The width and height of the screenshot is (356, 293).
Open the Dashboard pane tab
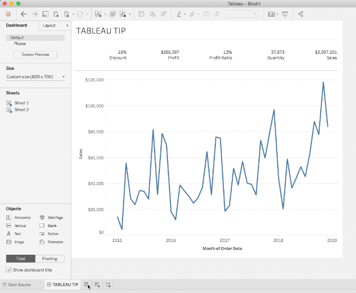pyautogui.click(x=17, y=25)
